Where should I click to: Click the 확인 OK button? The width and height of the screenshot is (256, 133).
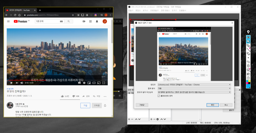(x=213, y=105)
